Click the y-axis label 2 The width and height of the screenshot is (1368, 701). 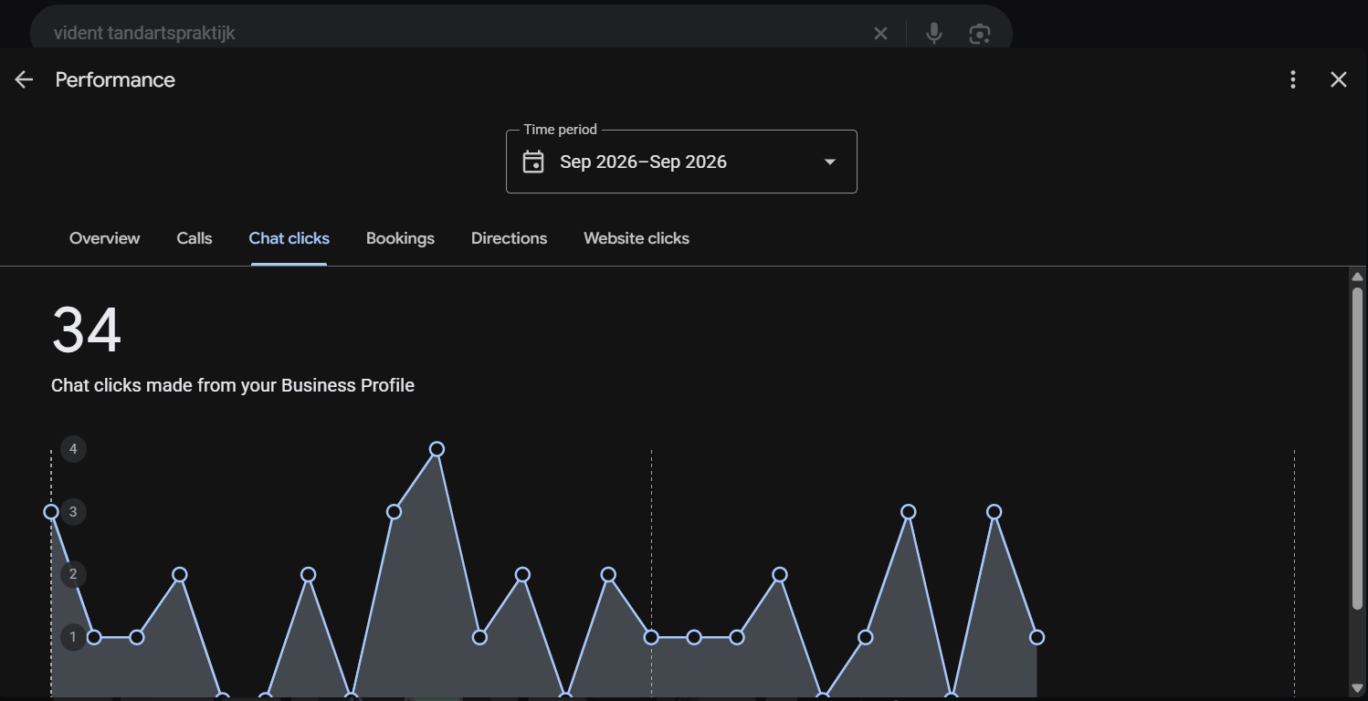coord(73,574)
